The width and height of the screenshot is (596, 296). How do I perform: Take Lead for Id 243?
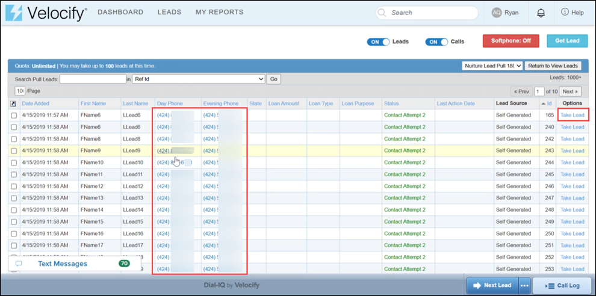pos(573,151)
